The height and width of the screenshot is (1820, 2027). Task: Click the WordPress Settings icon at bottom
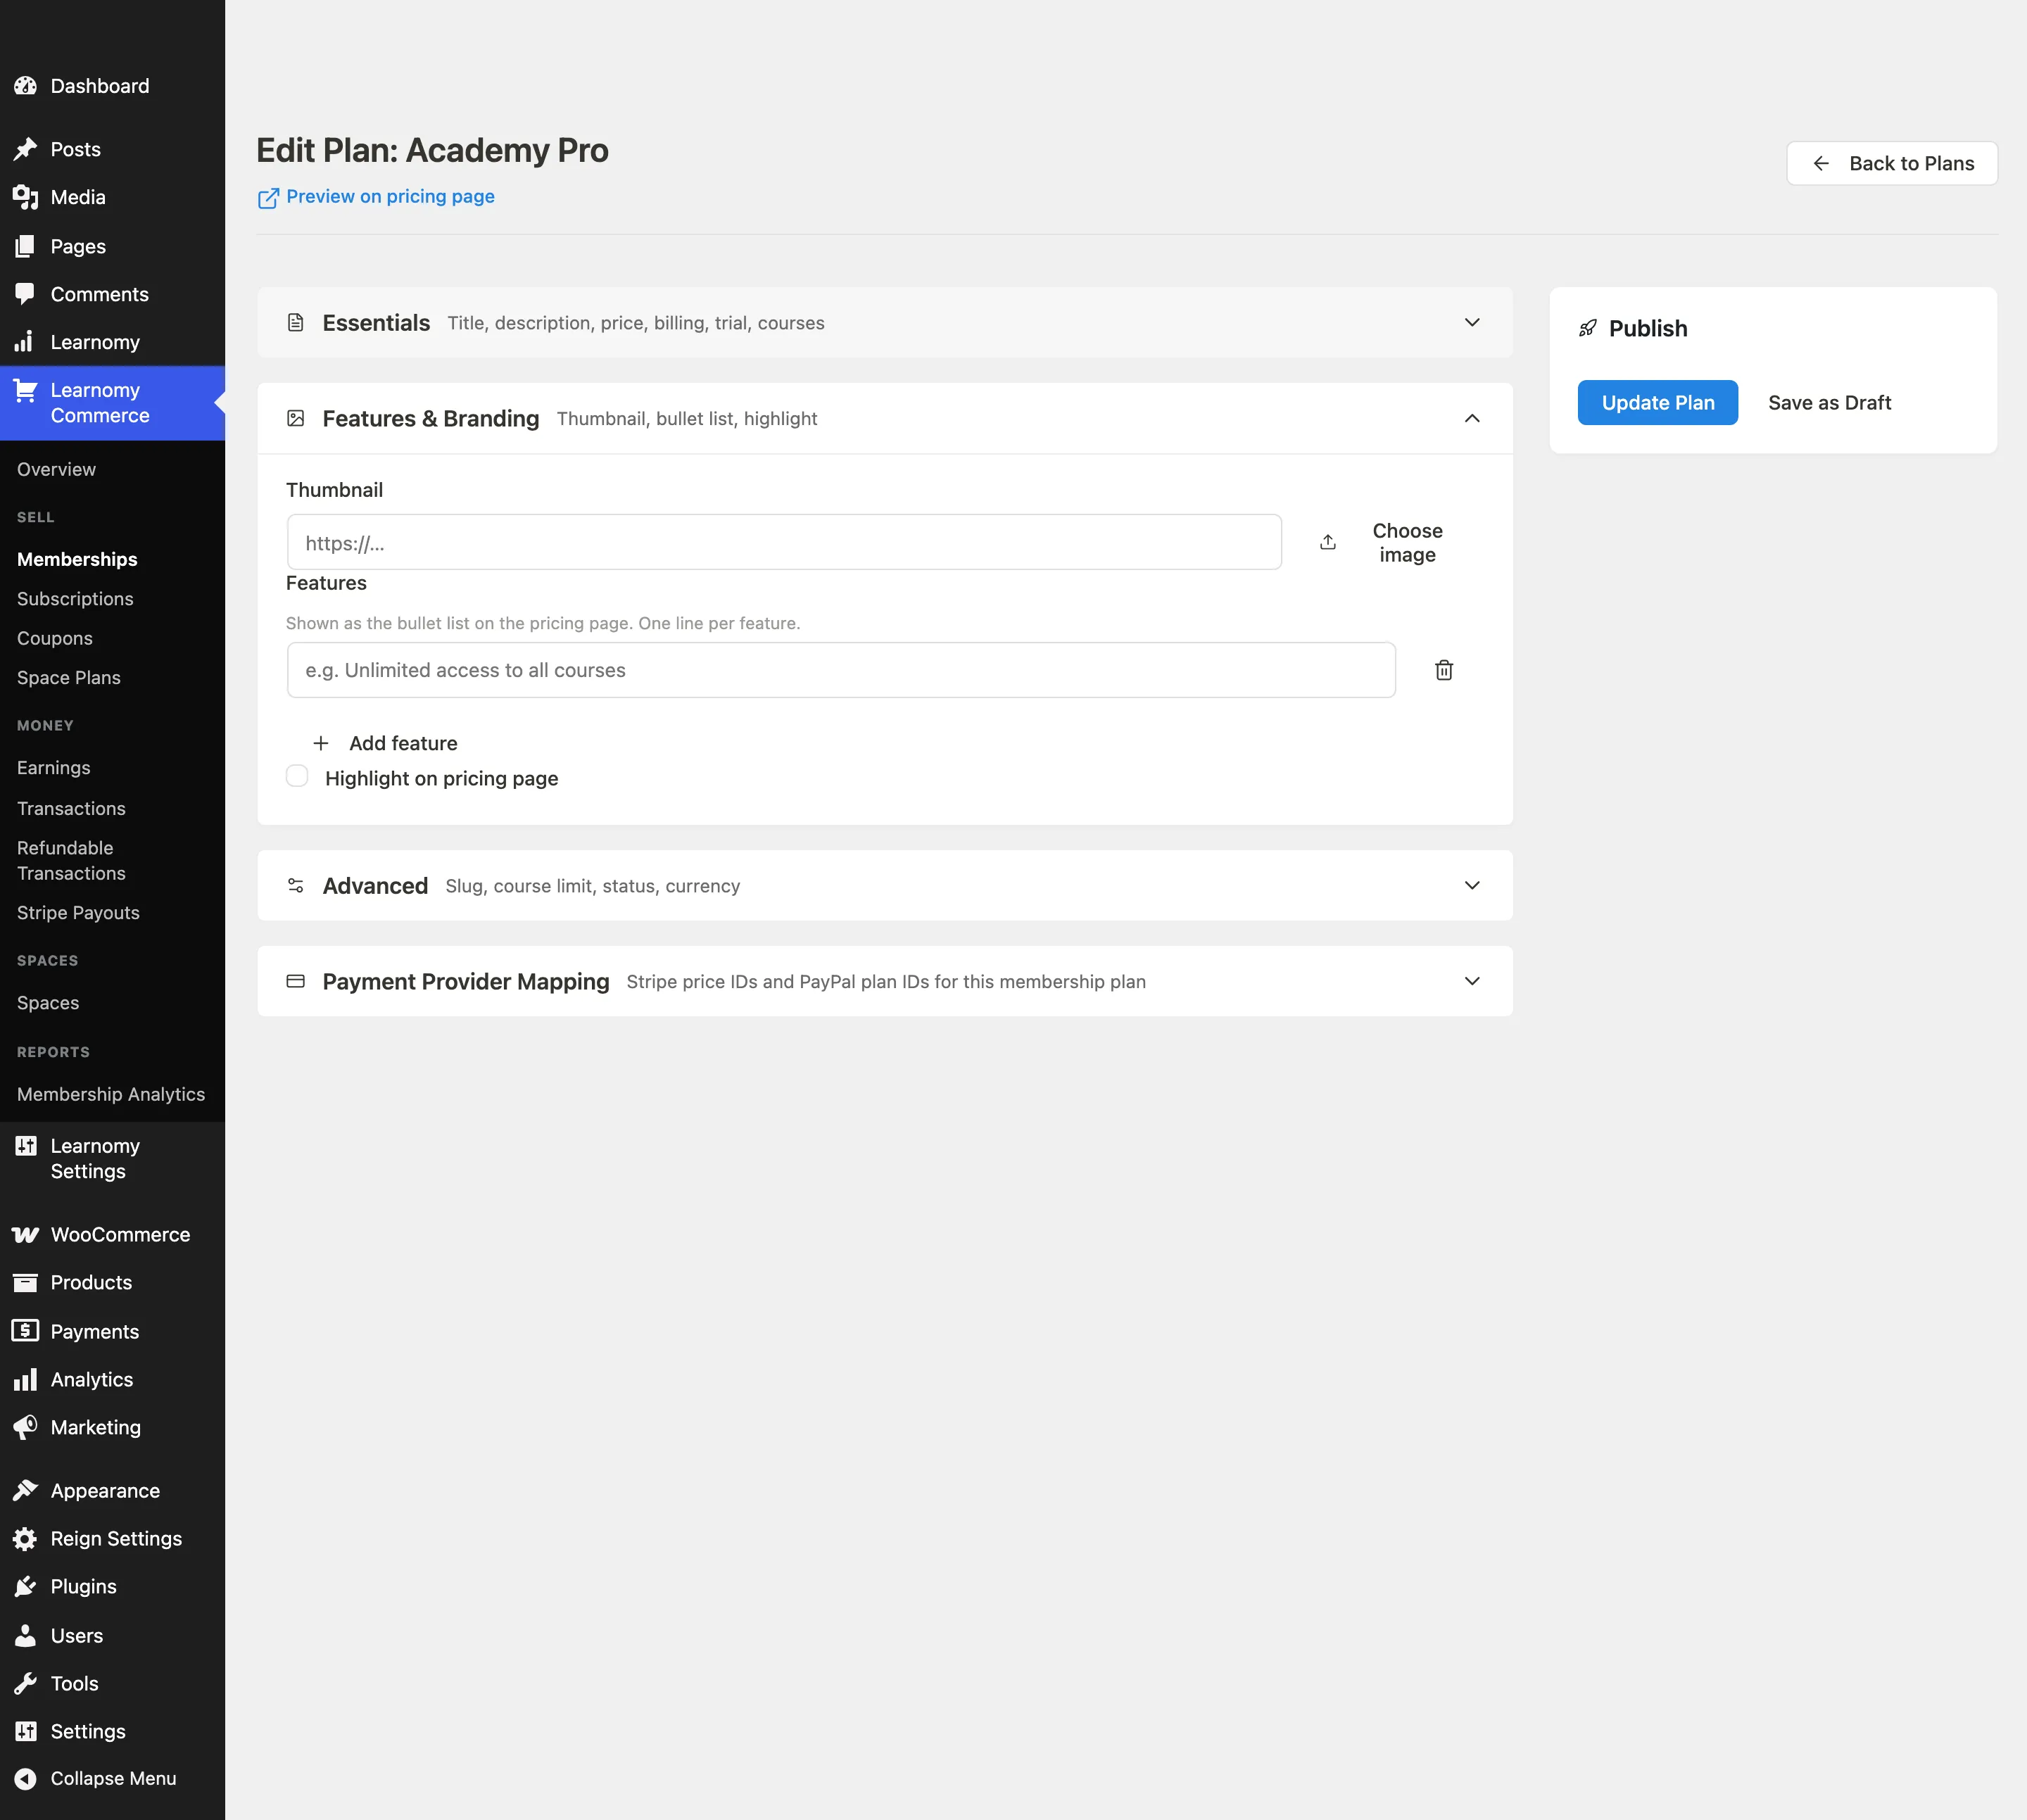click(x=25, y=1732)
